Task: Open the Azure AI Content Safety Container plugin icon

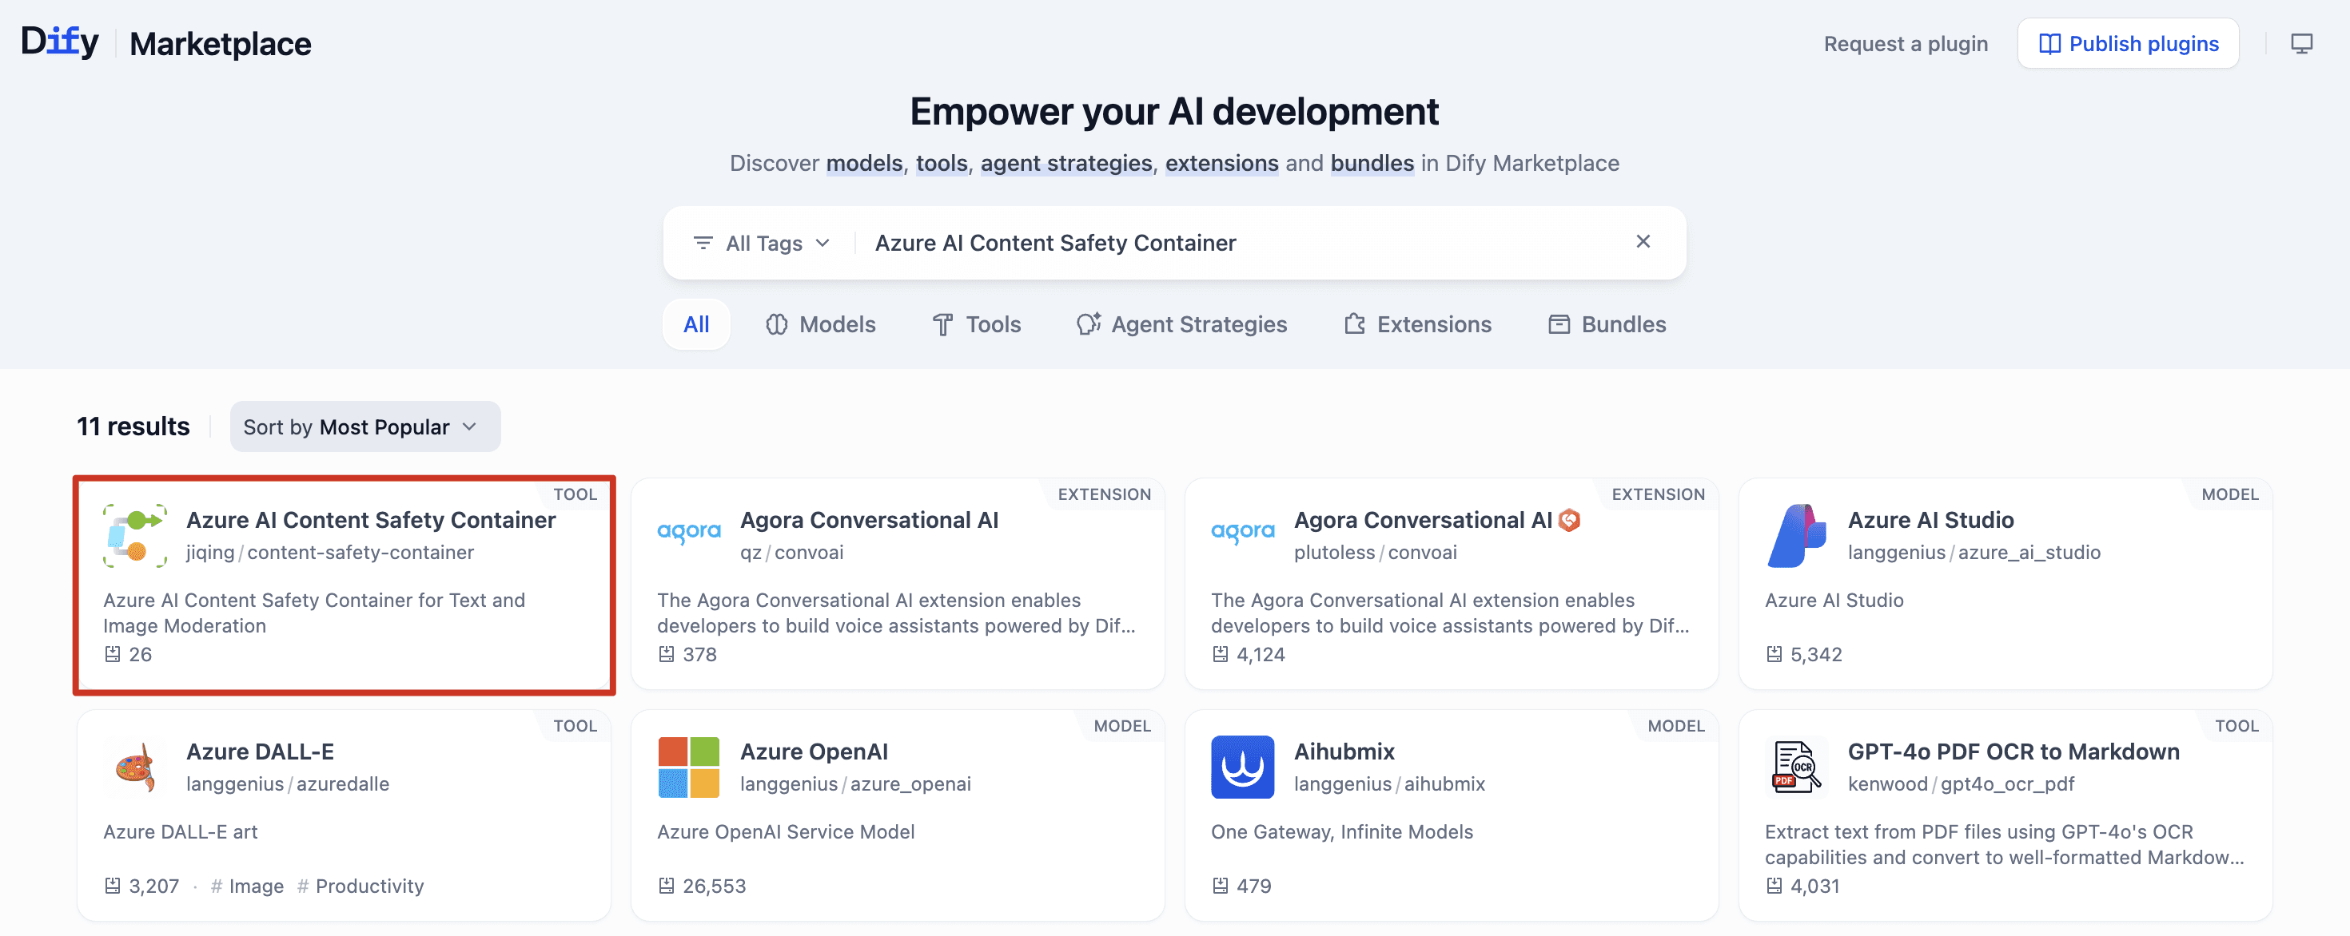Action: 135,536
